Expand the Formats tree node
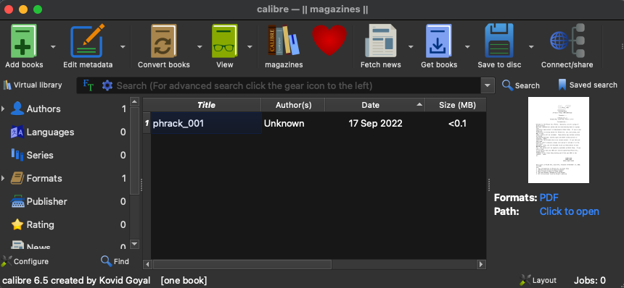 coord(3,178)
